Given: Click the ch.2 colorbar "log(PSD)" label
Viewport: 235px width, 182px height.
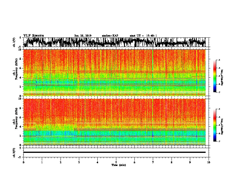Looking at the screenshot, I should coord(222,126).
